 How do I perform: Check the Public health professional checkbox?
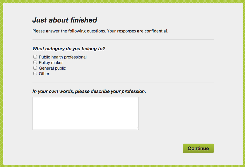tap(35, 57)
